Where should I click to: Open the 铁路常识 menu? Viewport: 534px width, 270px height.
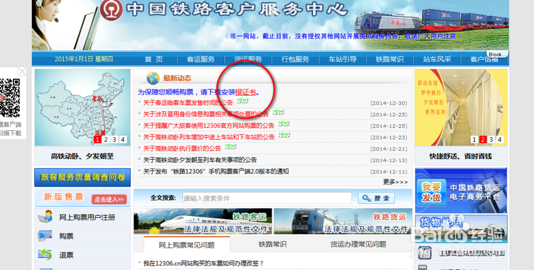pos(390,59)
